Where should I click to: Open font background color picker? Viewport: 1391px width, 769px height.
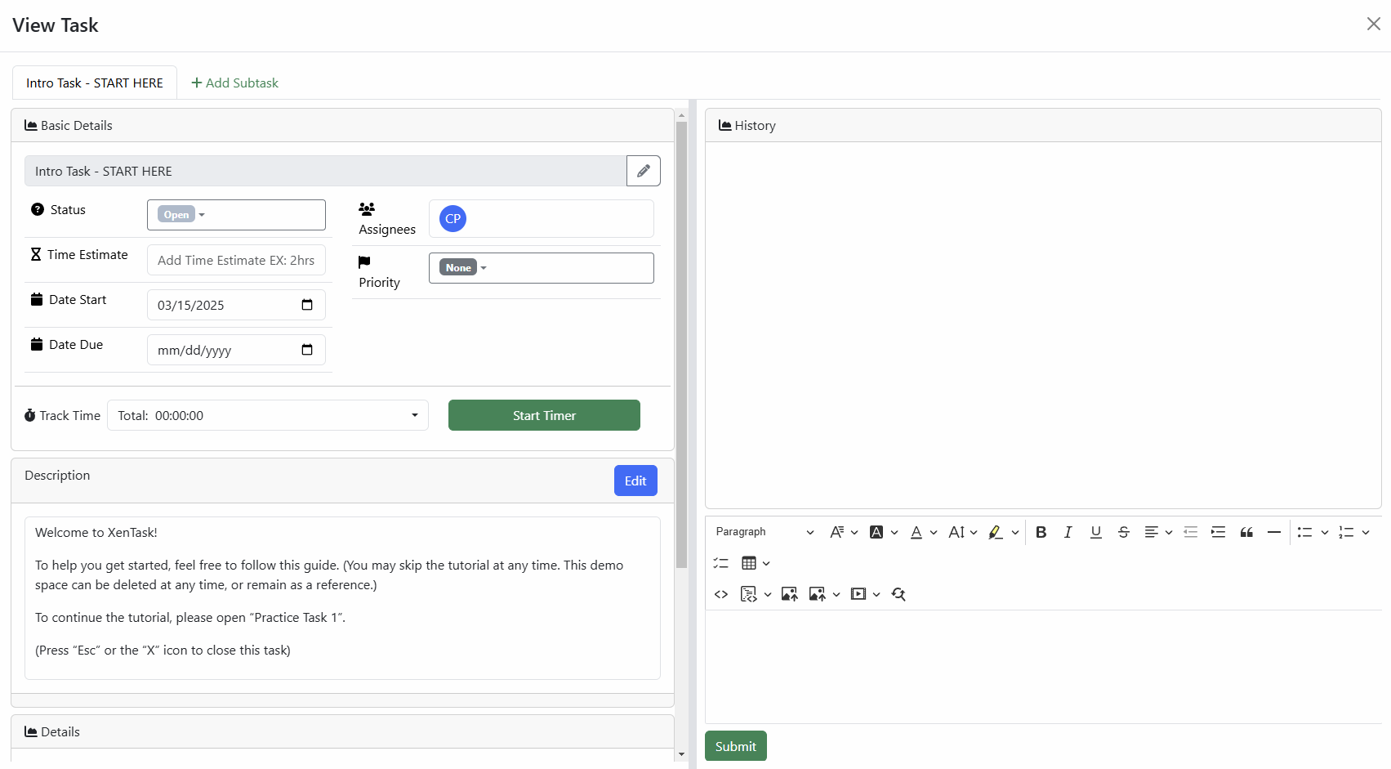tap(884, 532)
